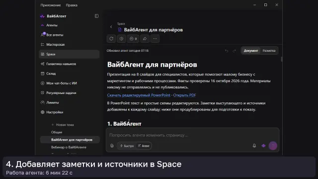Viewport: 318px width, 179px height.
Task: Open the Открыть PDF link
Action: click(184, 95)
